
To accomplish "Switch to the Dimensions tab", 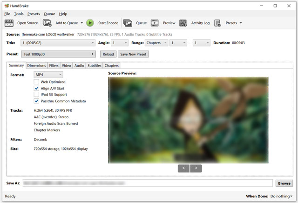I will (36, 66).
